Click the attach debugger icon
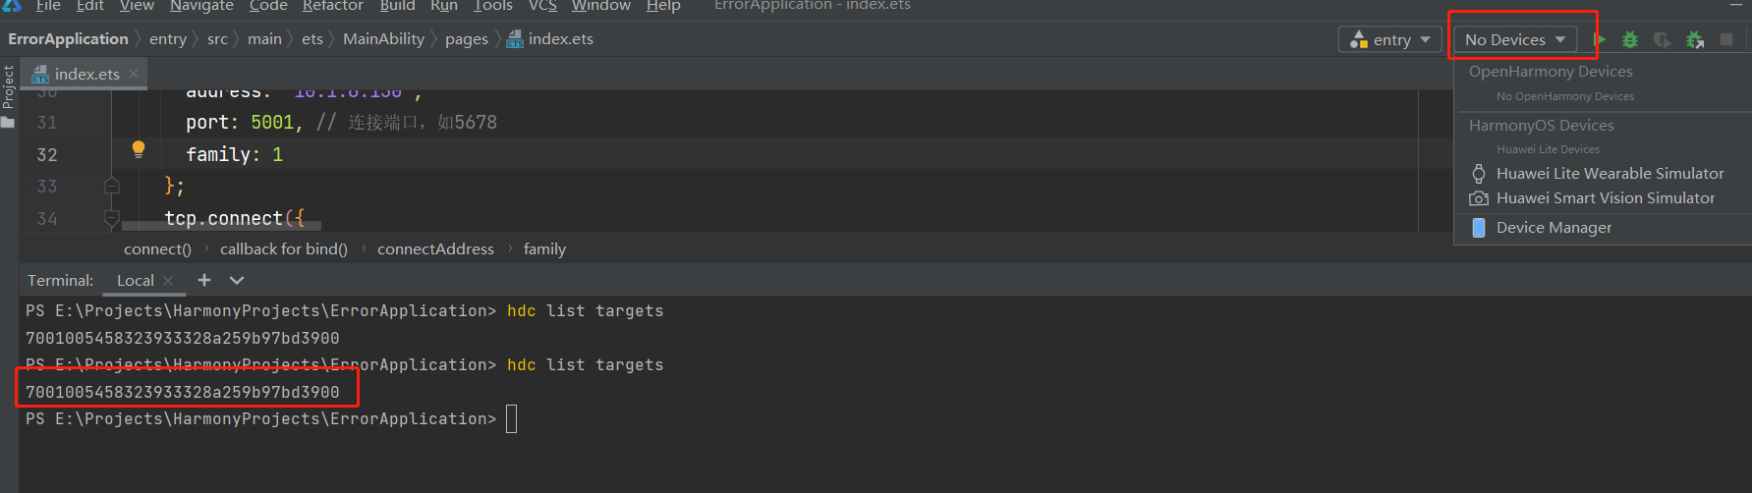 coord(1695,39)
